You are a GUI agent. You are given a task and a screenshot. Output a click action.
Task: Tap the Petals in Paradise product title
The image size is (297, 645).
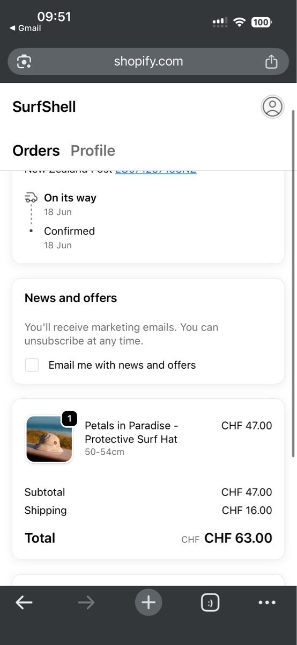tap(131, 432)
